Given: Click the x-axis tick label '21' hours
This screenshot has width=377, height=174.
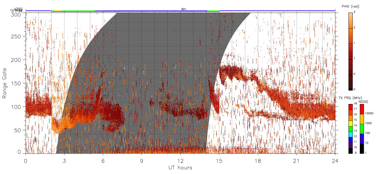Looking at the screenshot, I should (x=297, y=160).
